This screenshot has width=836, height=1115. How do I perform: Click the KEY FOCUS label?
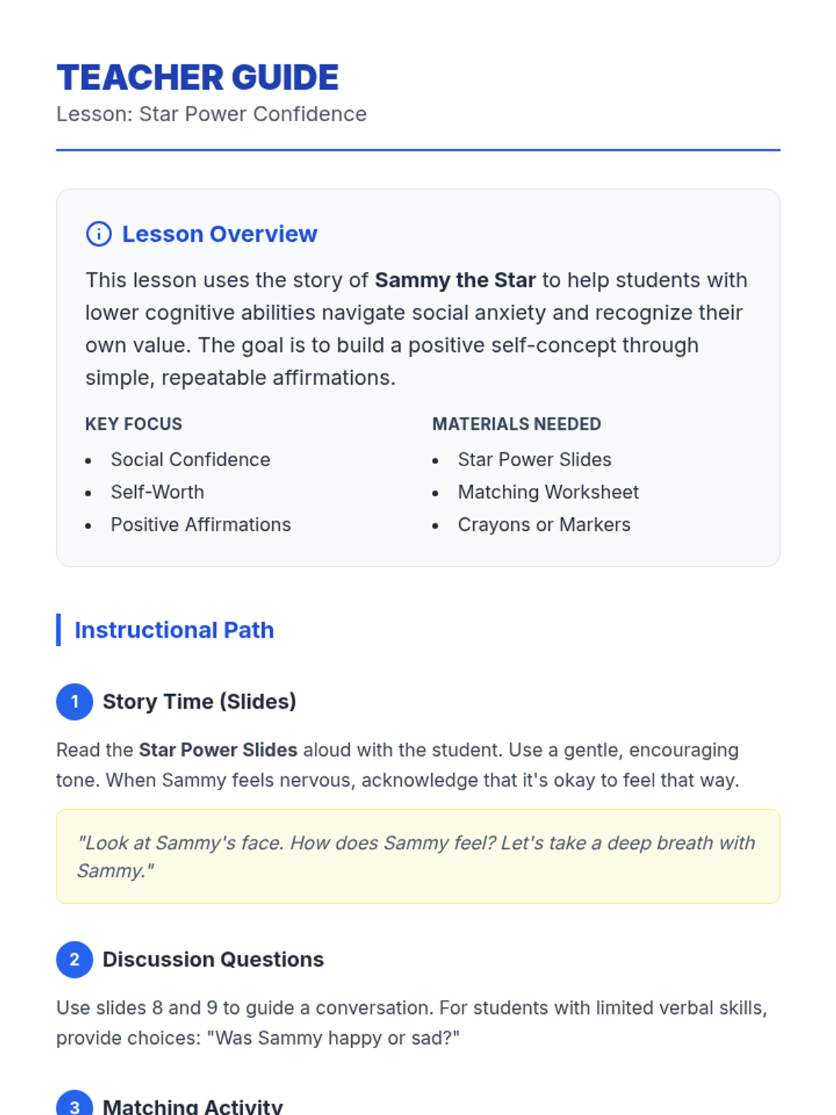tap(134, 424)
